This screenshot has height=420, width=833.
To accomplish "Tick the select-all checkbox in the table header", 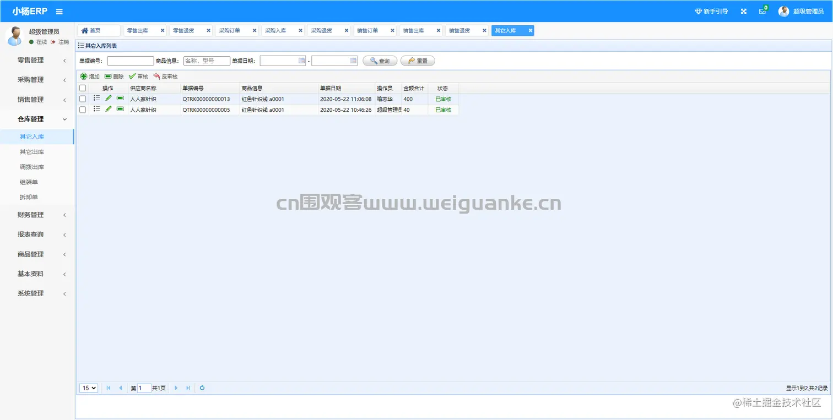I will point(83,88).
